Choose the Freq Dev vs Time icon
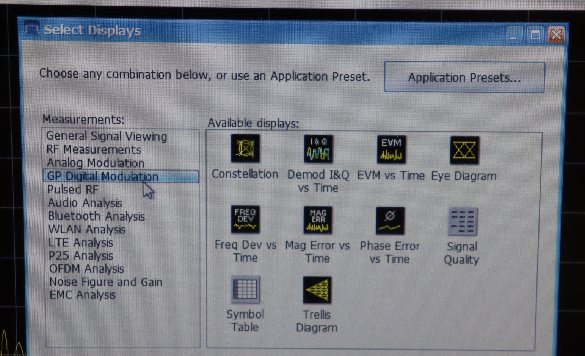 (x=245, y=219)
